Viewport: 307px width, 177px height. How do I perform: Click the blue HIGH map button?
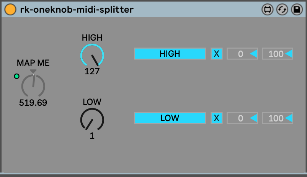click(170, 54)
